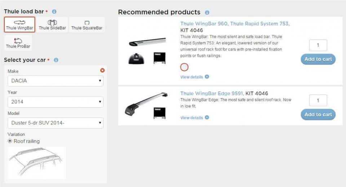
Task: View details for WingBar 960 product
Action: 195,77
